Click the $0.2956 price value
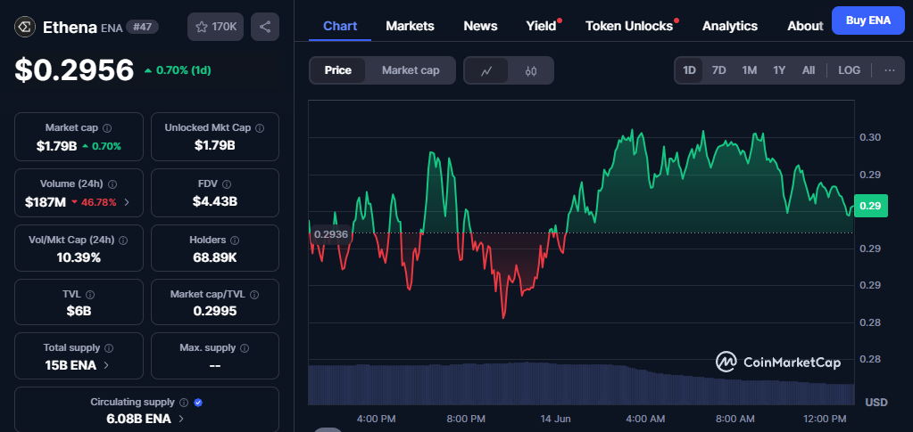Viewport: 913px width, 432px height. (75, 69)
